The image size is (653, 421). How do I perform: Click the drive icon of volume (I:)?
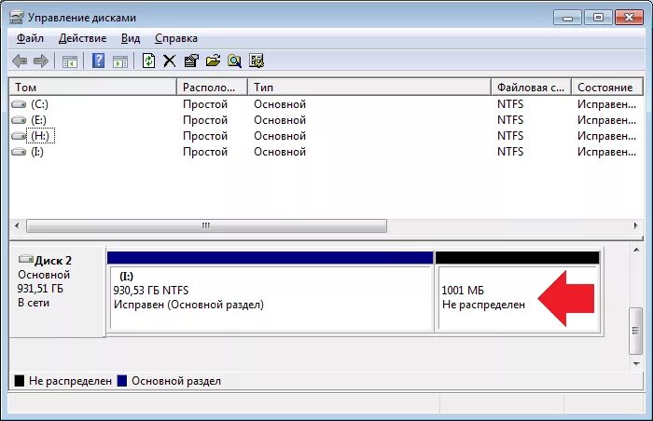pyautogui.click(x=19, y=152)
